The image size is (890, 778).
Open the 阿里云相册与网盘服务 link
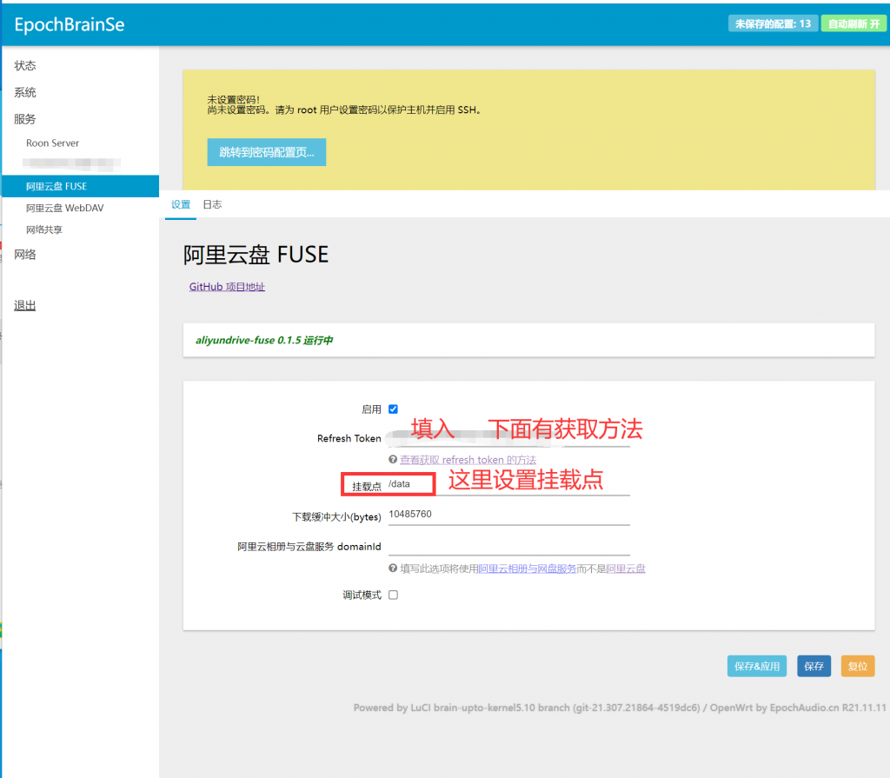[x=528, y=569]
